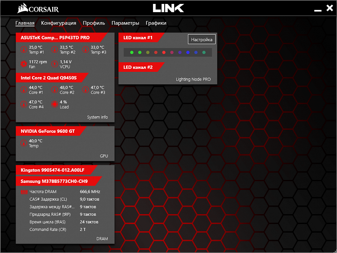Select the magenta sixth LED dot
Screen dimensions: 337x253
click(172, 52)
